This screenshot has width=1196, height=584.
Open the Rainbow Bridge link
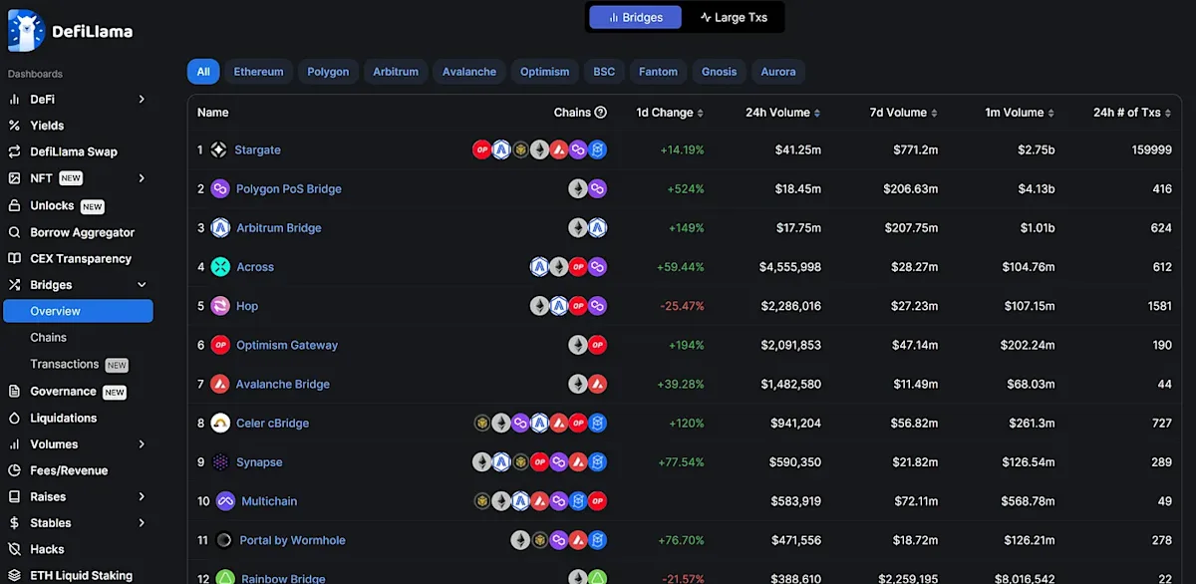coord(283,577)
